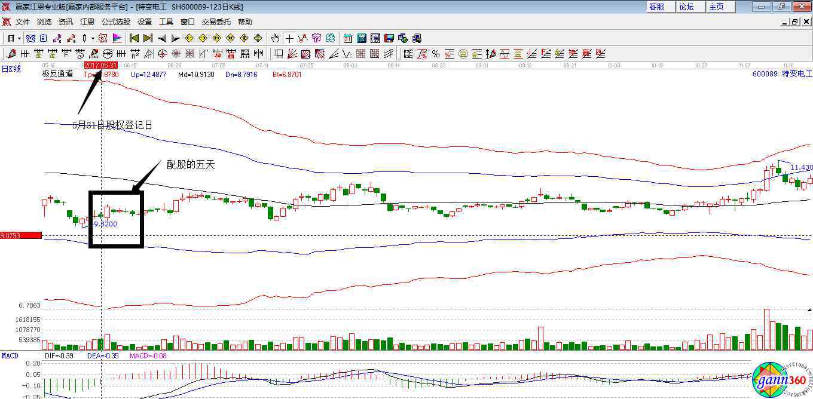The image size is (813, 399).
Task: Click the circled 金 golden ratio icon
Action: point(463,54)
